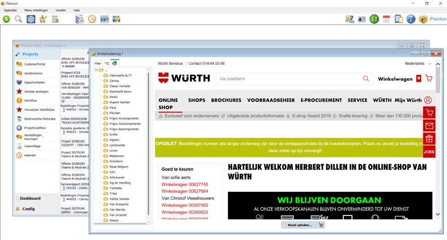447x240 pixels.
Task: Click the red JOBS side button
Action: (429, 152)
